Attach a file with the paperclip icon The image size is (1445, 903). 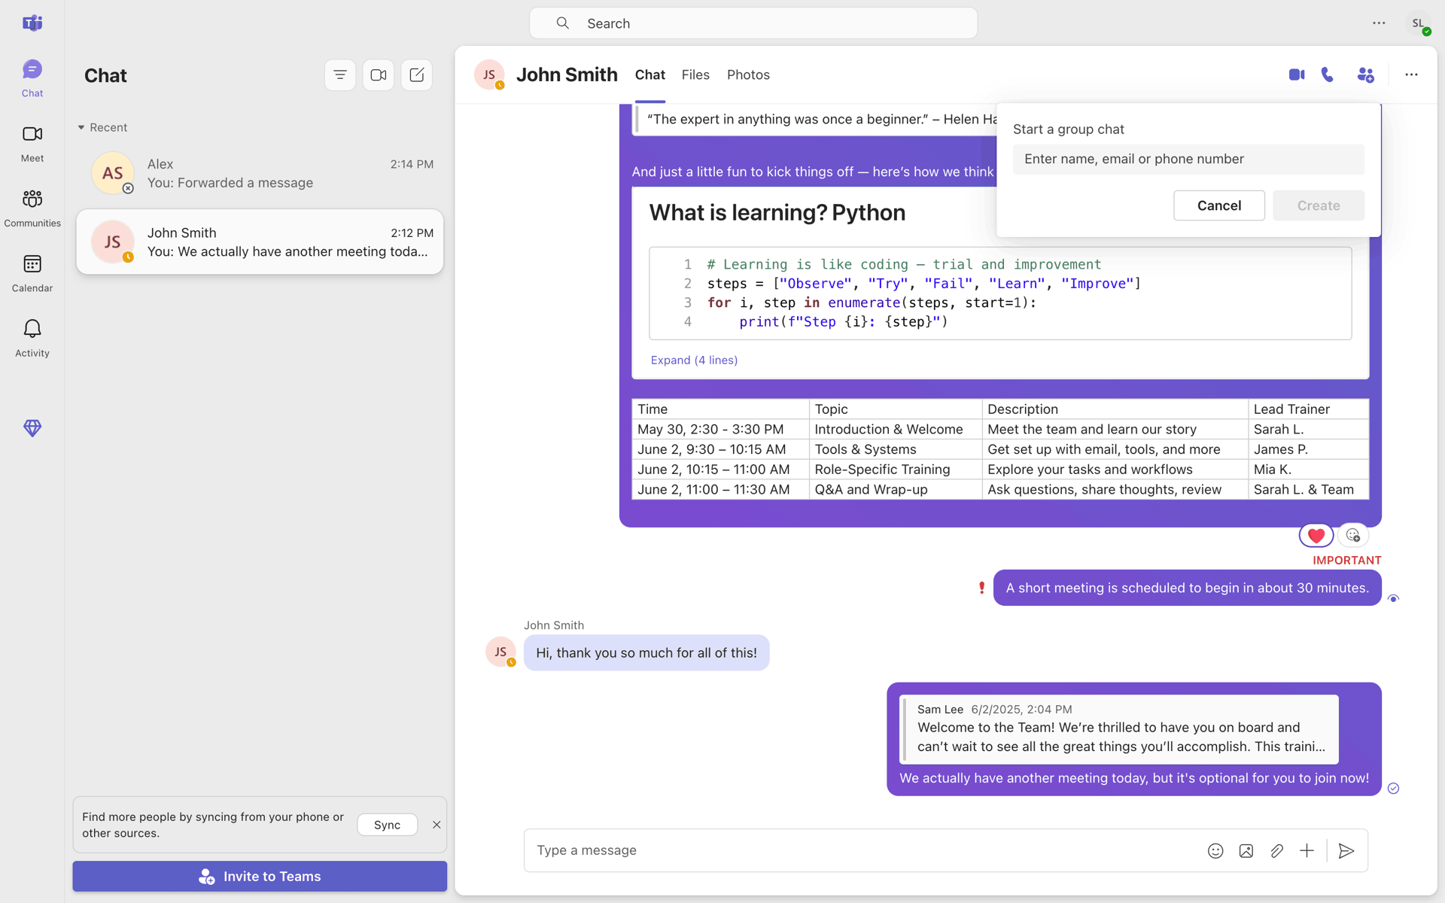(1276, 850)
